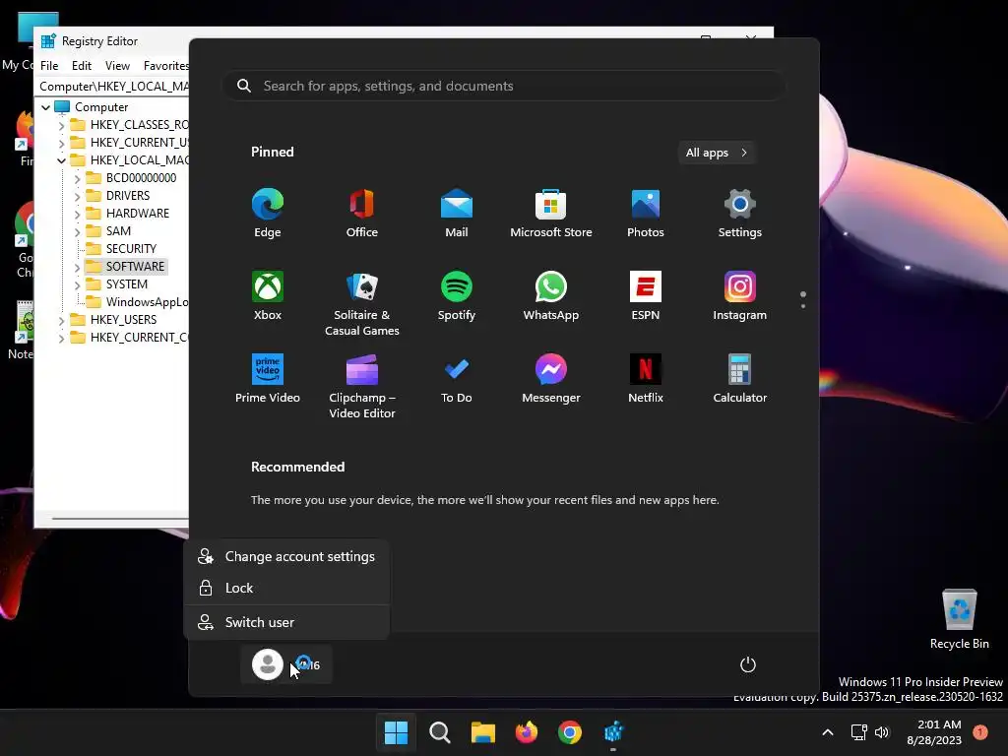Open taskbar Search magnifier

440,732
